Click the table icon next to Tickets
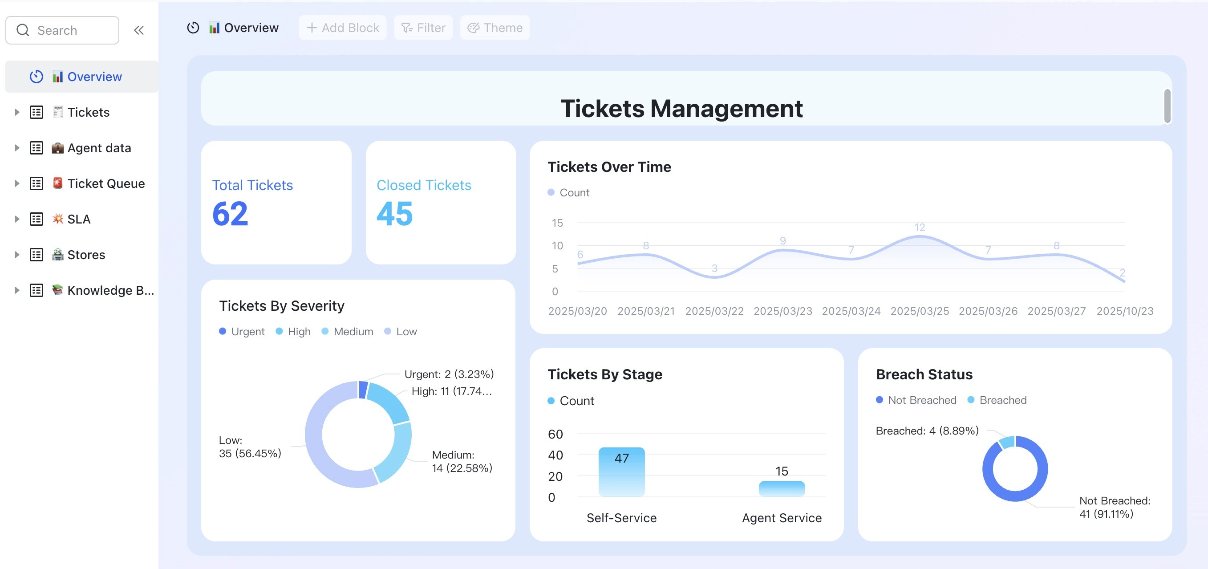 pyautogui.click(x=36, y=112)
